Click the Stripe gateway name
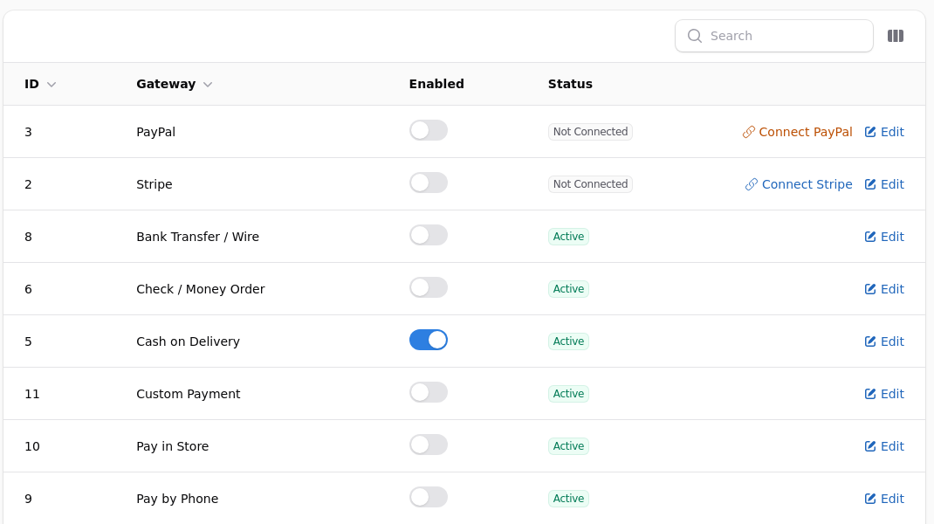Image resolution: width=934 pixels, height=524 pixels. click(x=155, y=185)
